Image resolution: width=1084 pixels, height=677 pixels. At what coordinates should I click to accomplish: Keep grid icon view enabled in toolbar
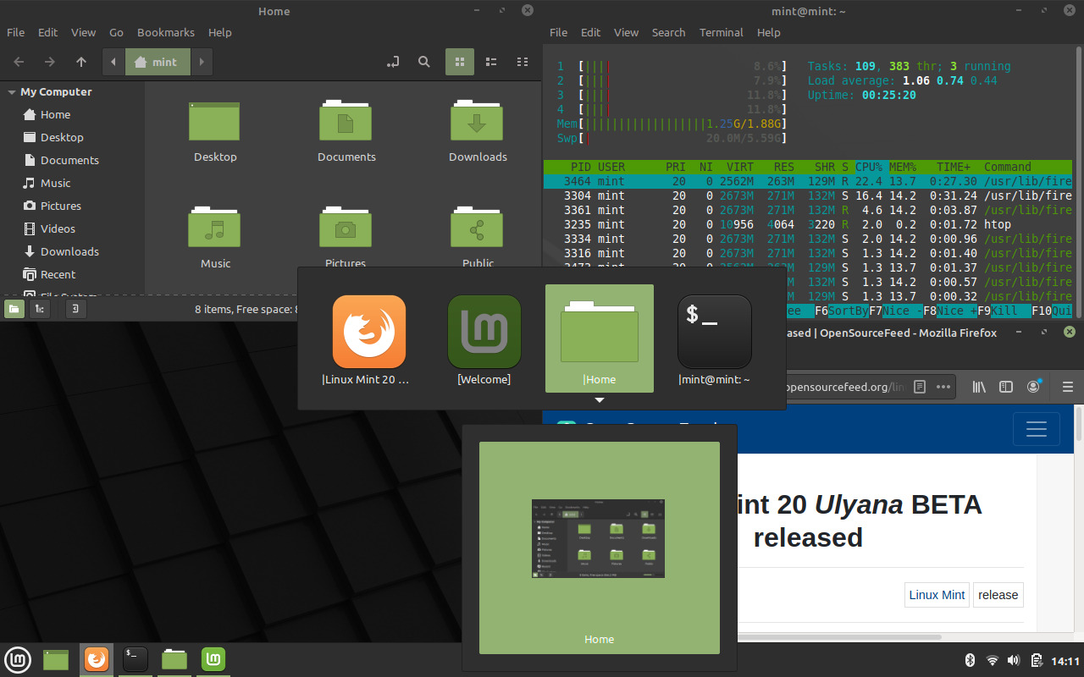tap(460, 62)
